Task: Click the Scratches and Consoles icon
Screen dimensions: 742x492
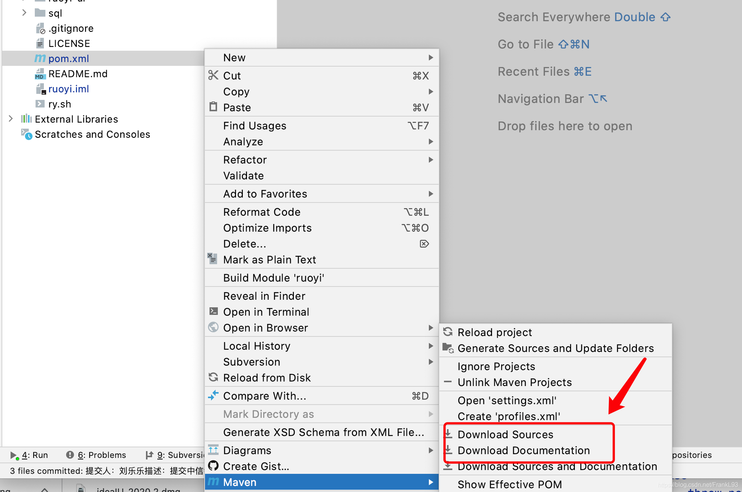Action: (x=26, y=134)
